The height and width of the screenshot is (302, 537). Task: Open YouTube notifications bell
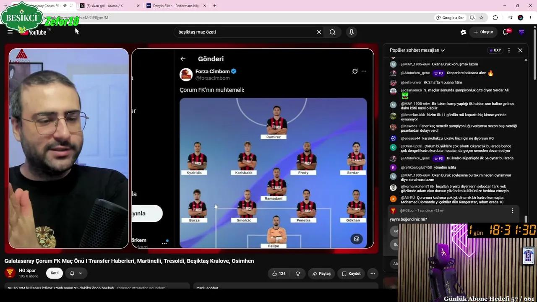[x=506, y=32]
